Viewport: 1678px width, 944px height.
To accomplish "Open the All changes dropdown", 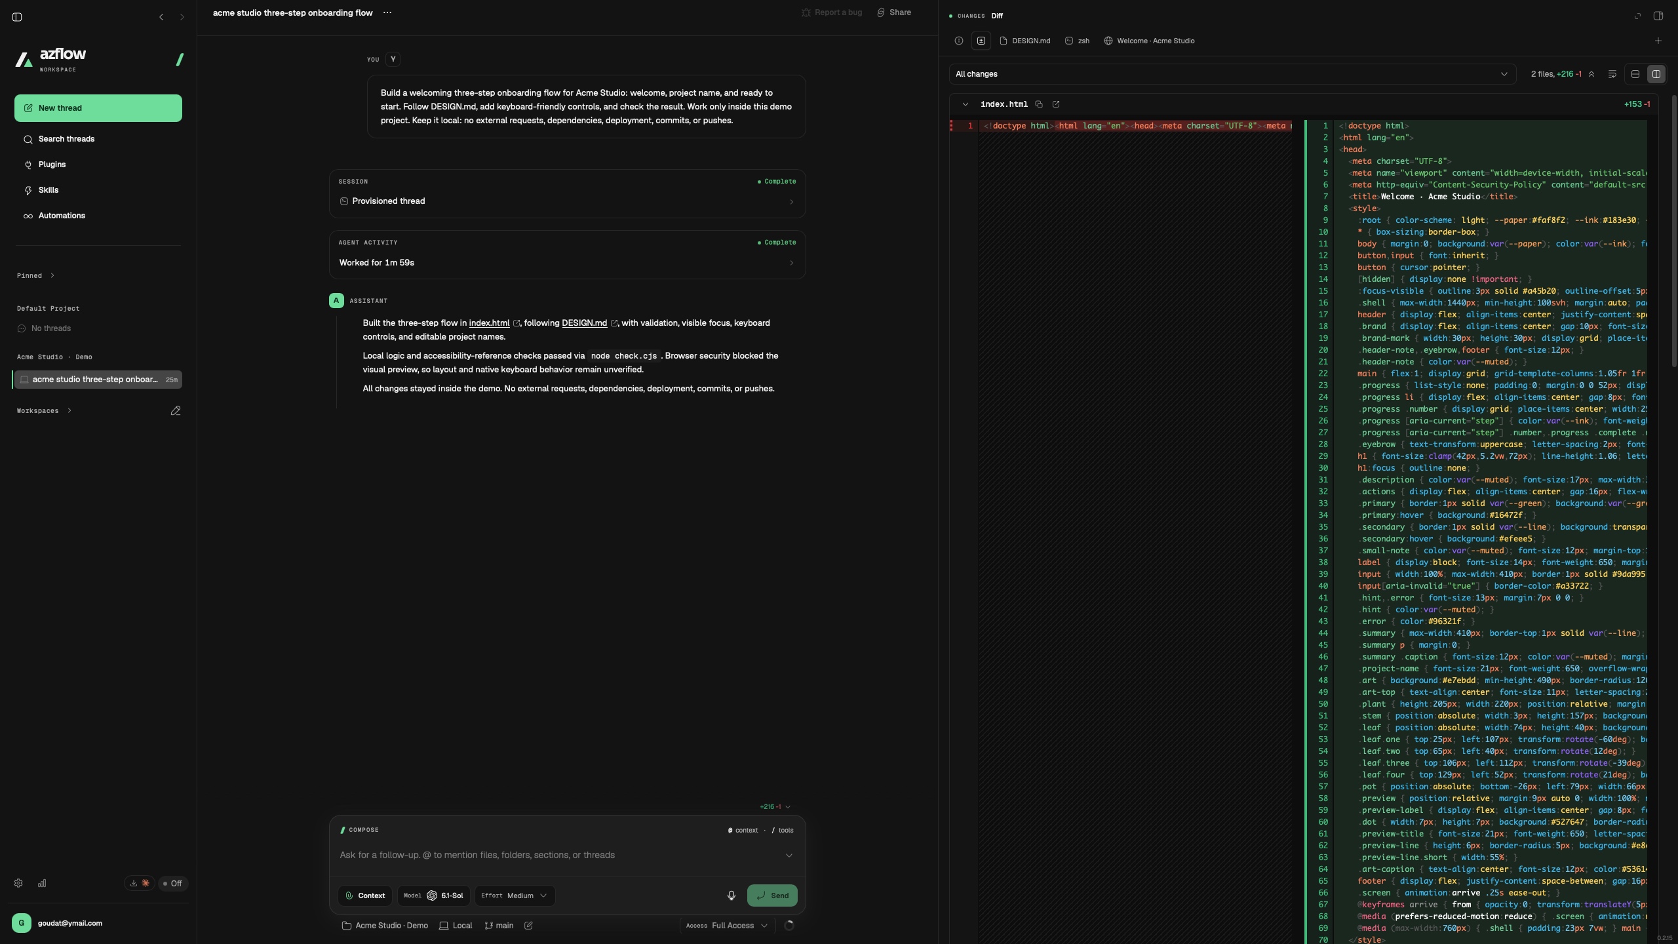I will coord(1232,74).
